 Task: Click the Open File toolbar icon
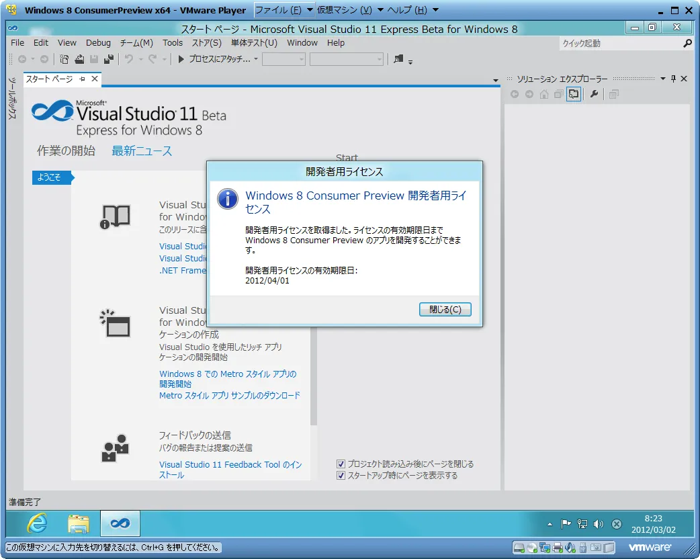[79, 59]
